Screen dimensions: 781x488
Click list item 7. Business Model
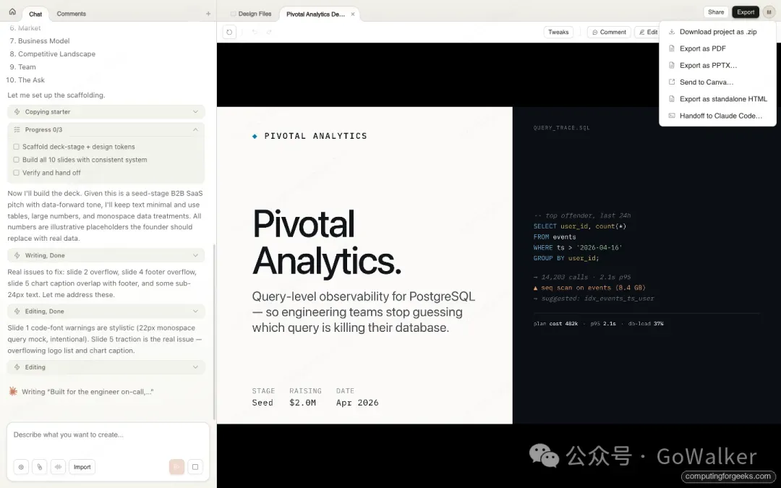click(x=40, y=40)
